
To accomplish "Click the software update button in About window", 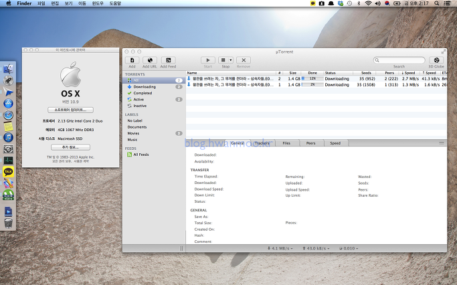I will 70,110.
